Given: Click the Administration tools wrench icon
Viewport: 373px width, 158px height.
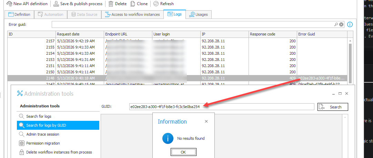Looking at the screenshot, I should coord(20,93).
